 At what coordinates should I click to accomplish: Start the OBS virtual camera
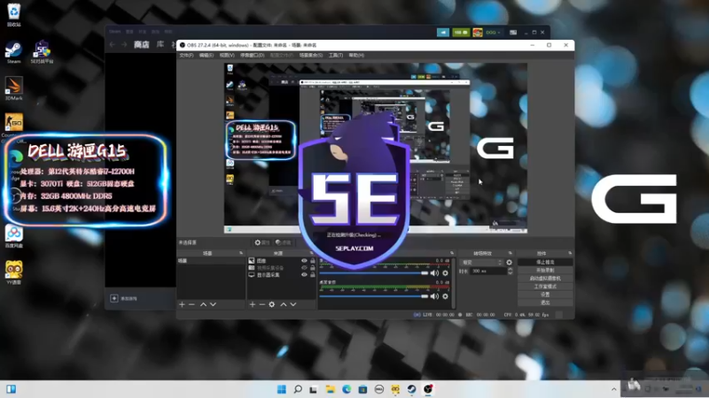click(545, 279)
